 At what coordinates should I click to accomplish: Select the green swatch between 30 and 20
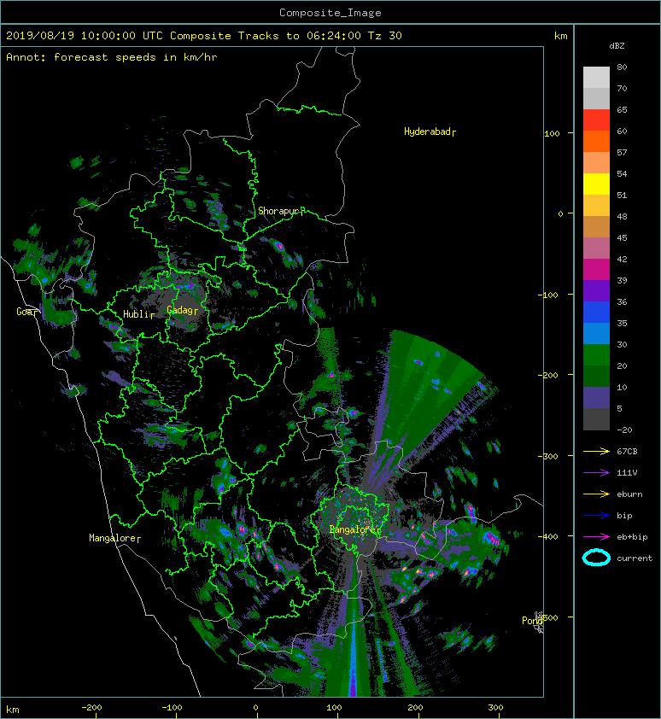click(x=596, y=354)
